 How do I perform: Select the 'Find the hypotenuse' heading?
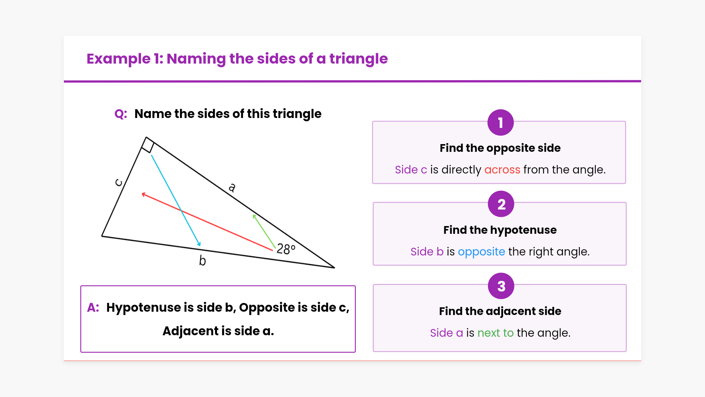[500, 230]
